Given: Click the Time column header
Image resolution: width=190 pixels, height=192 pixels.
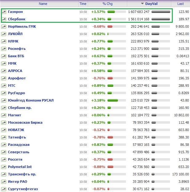Looking at the screenshot, I should pos(83,4).
